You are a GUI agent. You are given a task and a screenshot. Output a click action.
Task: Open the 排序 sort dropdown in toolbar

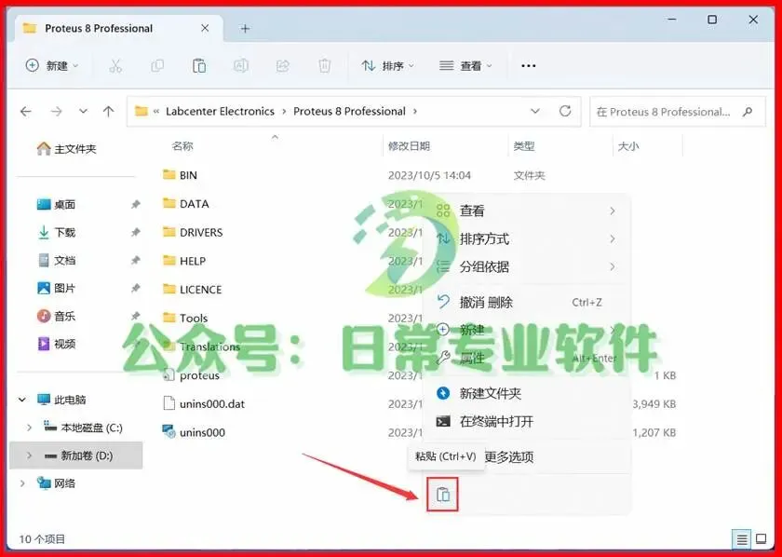pos(388,65)
